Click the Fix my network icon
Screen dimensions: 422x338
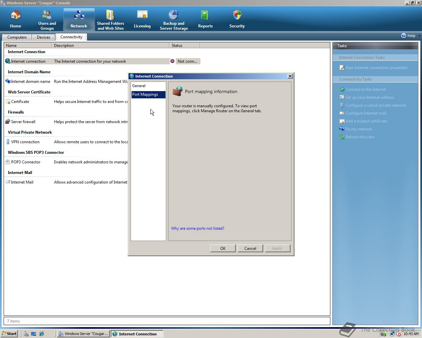tap(342, 129)
